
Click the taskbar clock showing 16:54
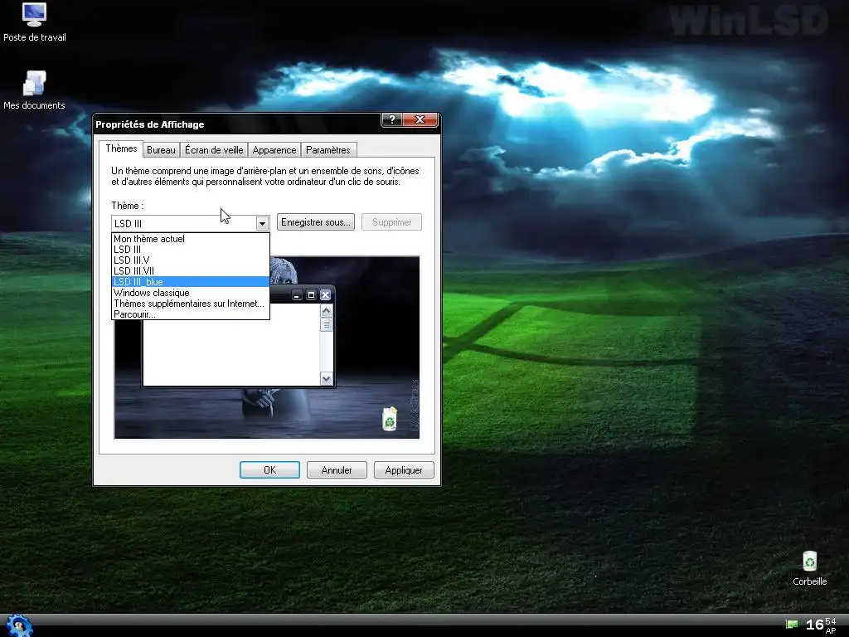[820, 625]
